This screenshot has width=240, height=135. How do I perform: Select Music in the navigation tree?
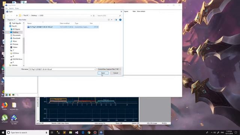click(x=13, y=41)
